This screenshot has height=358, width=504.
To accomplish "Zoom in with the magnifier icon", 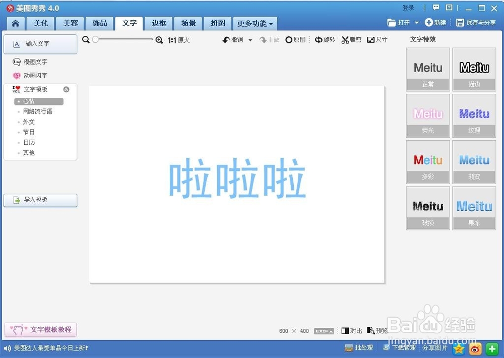I will 159,39.
